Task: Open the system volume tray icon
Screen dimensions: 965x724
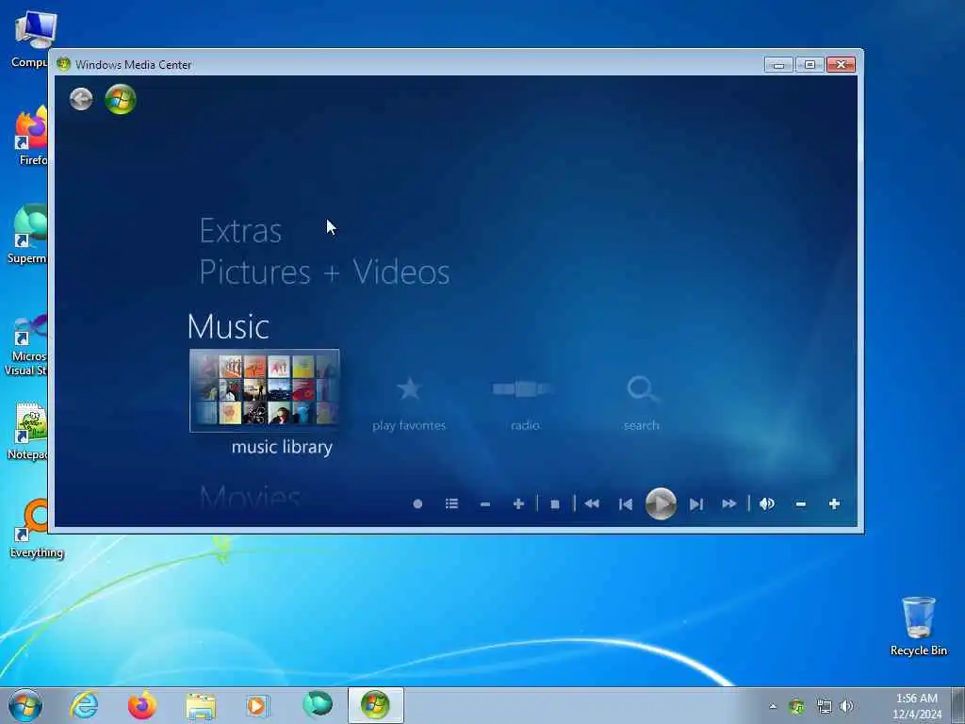Action: pos(847,707)
